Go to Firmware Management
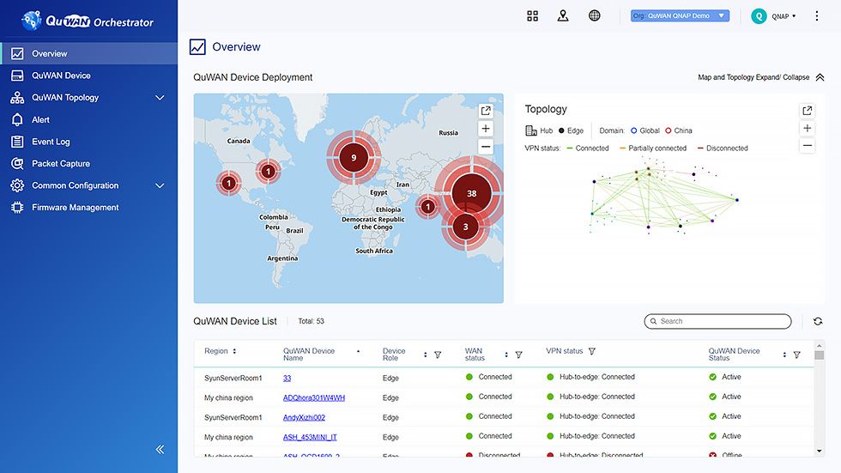This screenshot has width=841, height=473. 76,208
